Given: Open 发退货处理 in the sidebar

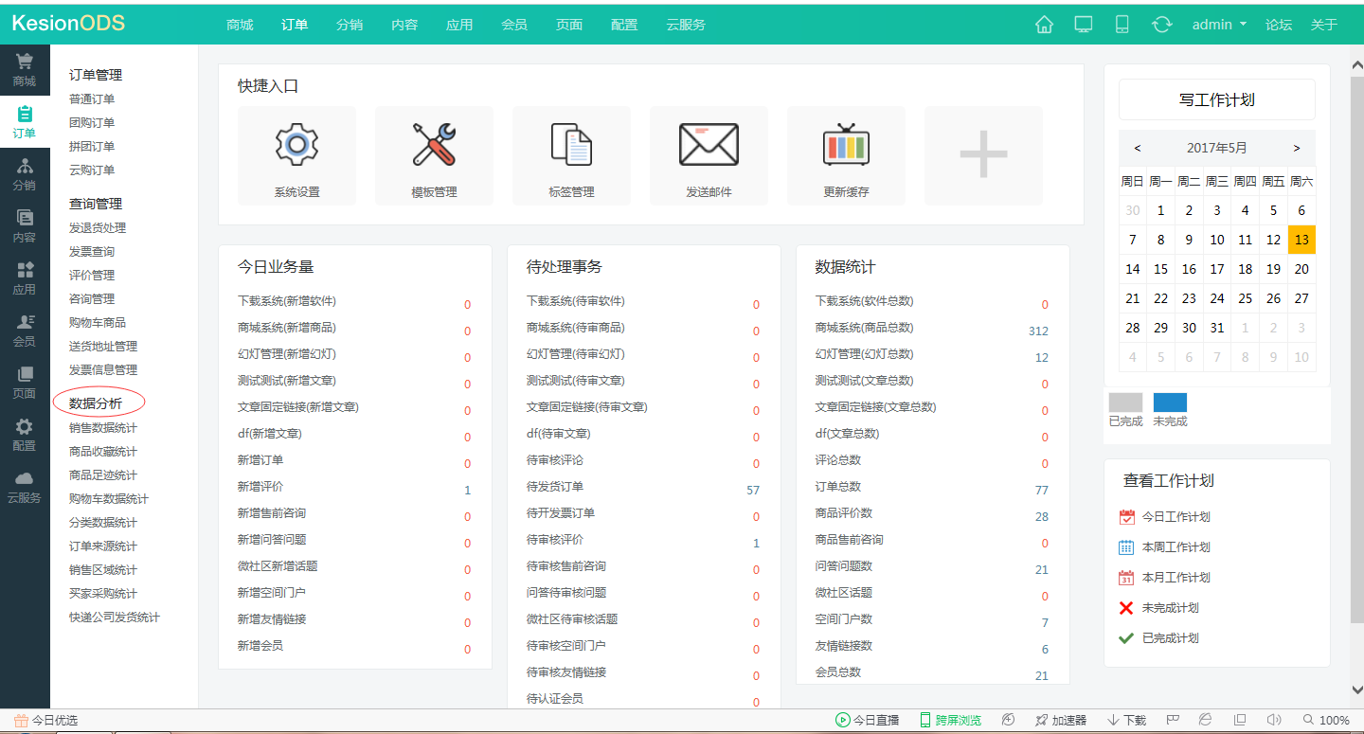Looking at the screenshot, I should 98,228.
